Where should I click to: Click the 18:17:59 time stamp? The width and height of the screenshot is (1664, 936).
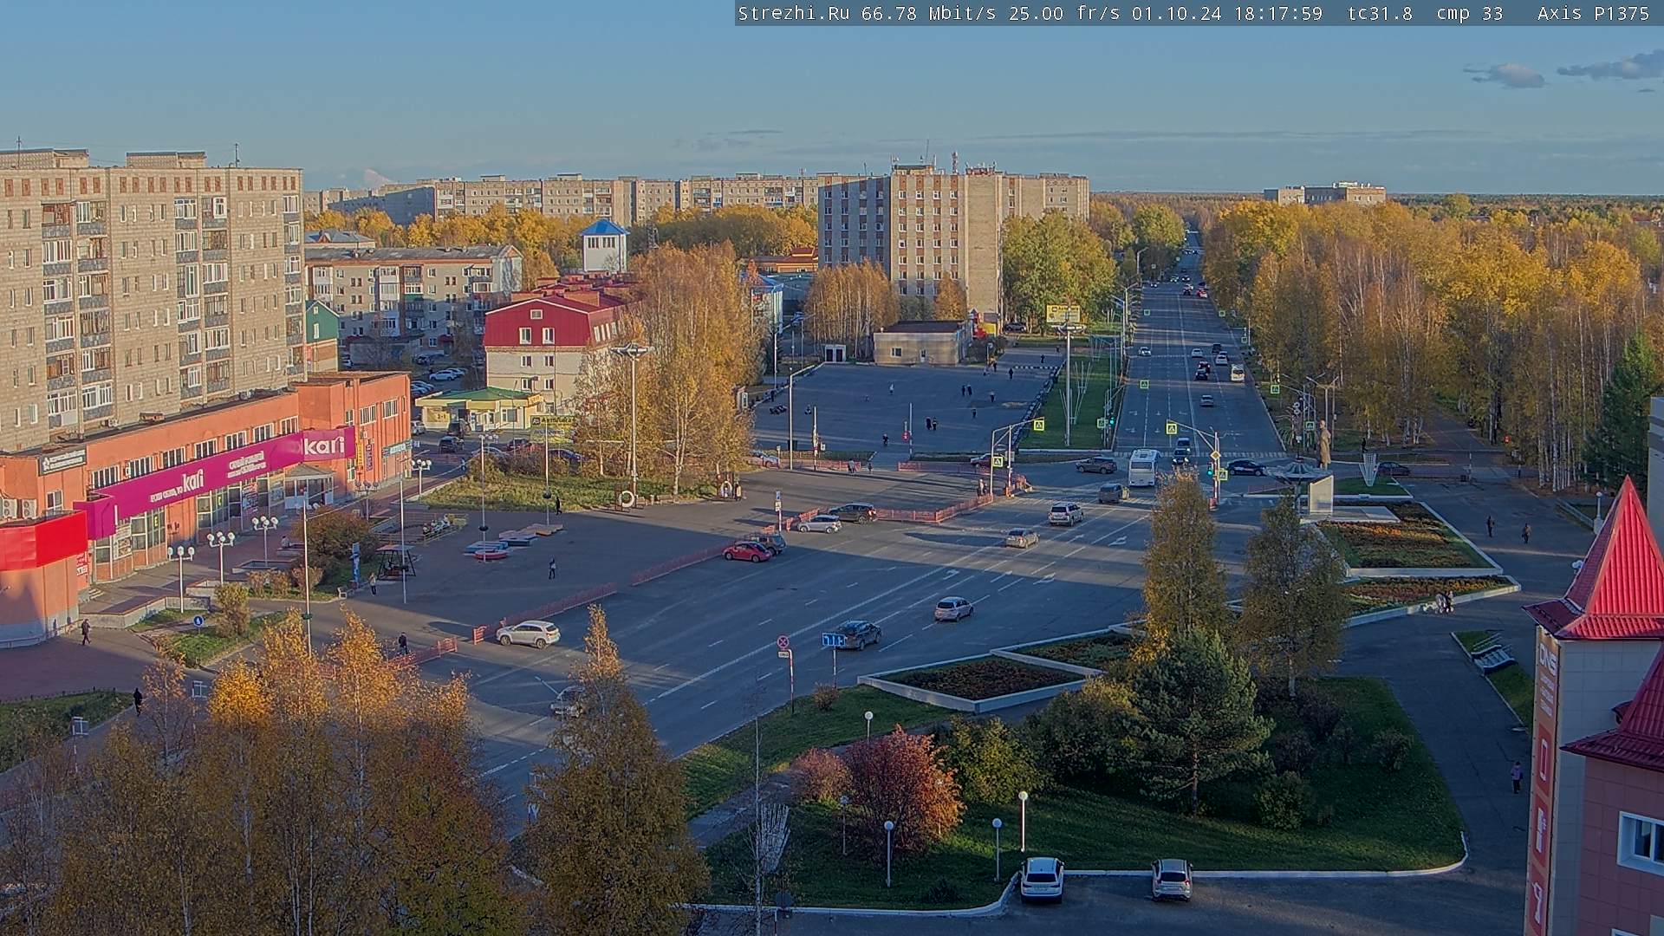pyautogui.click(x=1277, y=13)
